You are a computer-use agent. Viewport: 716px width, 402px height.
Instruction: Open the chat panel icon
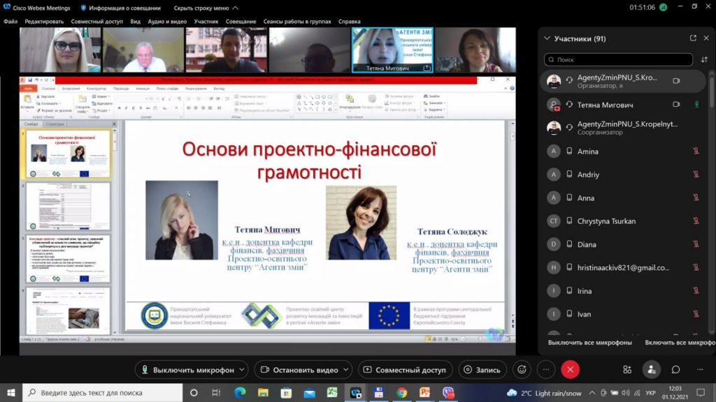[x=675, y=370]
